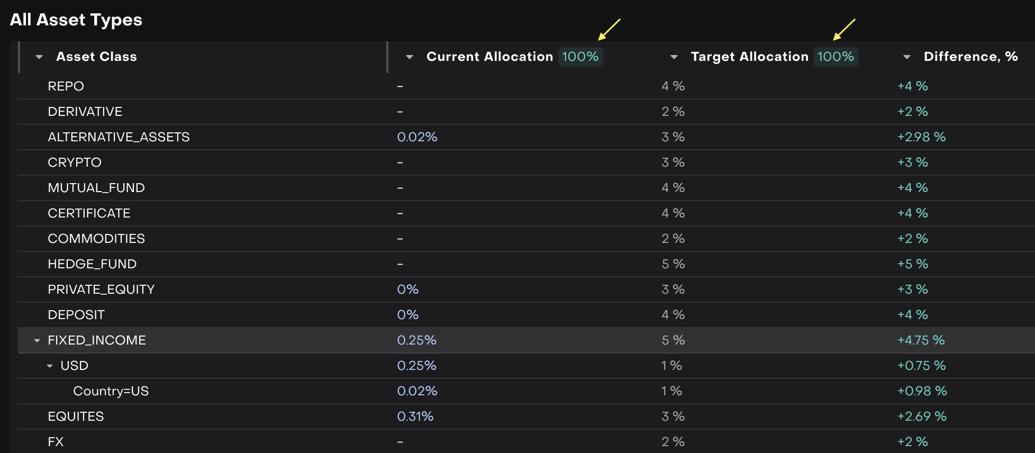
Task: Select the DERIVATIVE asset class row
Action: [85, 112]
